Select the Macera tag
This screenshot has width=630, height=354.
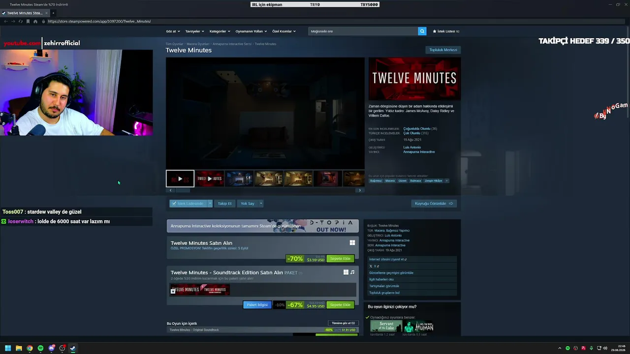[x=390, y=180]
